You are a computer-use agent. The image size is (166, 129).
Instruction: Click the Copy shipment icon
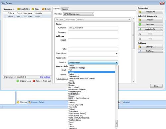[33, 9]
